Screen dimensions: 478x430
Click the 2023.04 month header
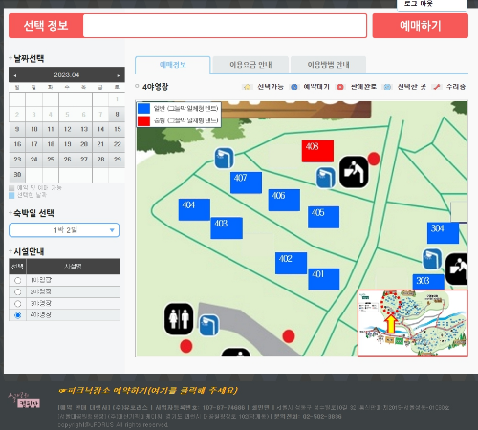point(67,75)
